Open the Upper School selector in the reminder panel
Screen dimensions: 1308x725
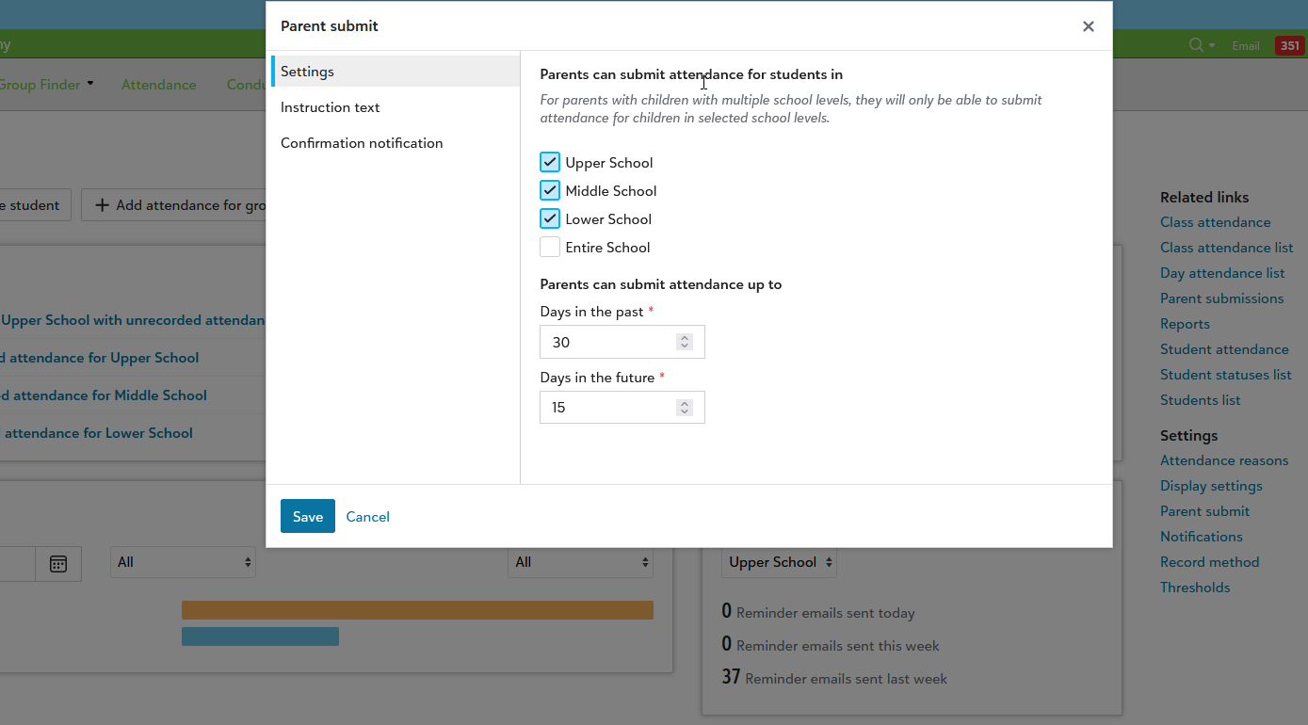(779, 562)
